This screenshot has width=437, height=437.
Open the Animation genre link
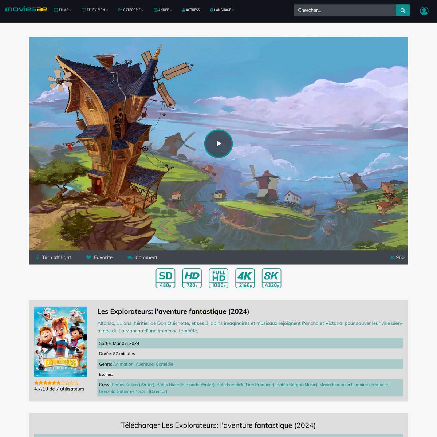123,364
